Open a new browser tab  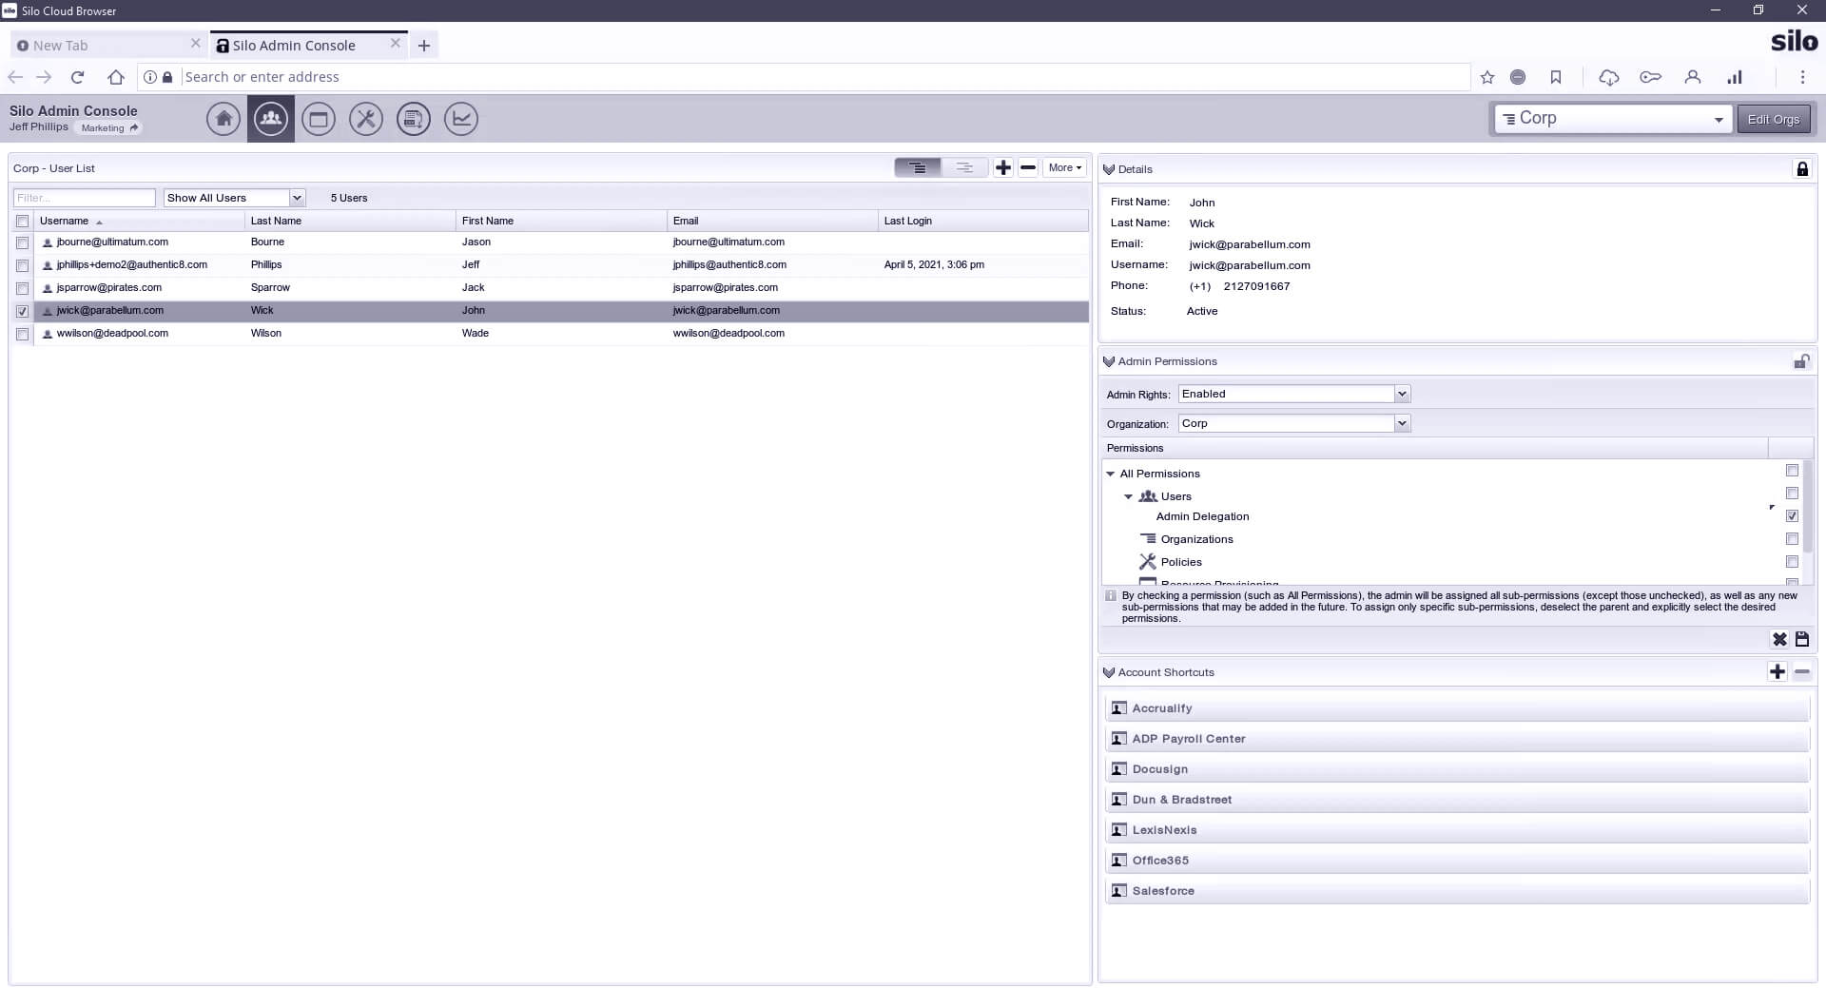(x=424, y=45)
